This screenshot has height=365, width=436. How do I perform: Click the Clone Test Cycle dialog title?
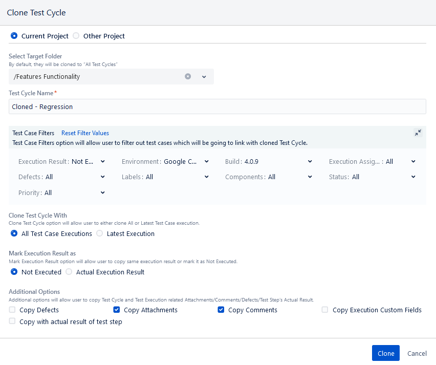[x=36, y=13]
